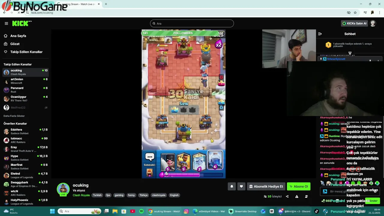Open the media control icon in Chrome toolbar
Viewport: 384px width, 216px height.
pos(365,13)
